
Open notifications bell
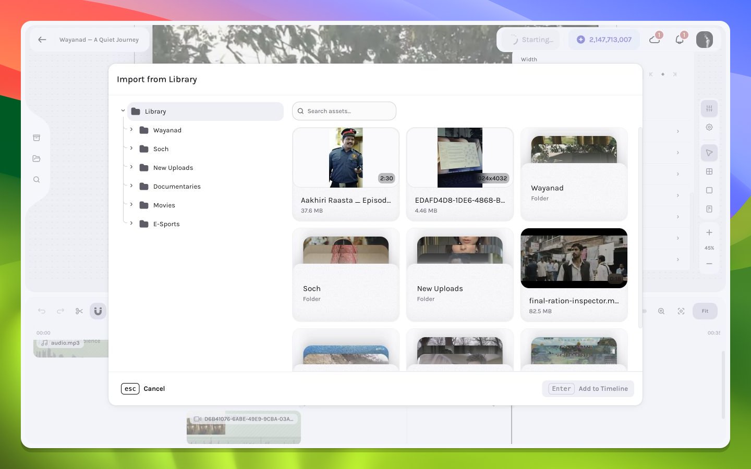680,40
